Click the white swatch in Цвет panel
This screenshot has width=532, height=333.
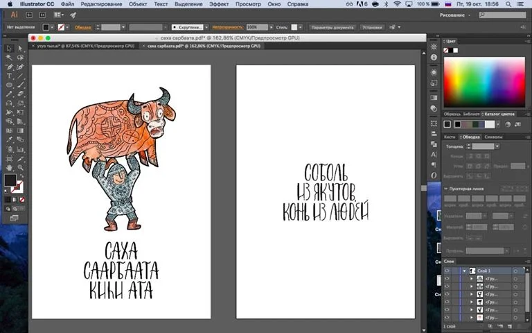click(x=456, y=50)
